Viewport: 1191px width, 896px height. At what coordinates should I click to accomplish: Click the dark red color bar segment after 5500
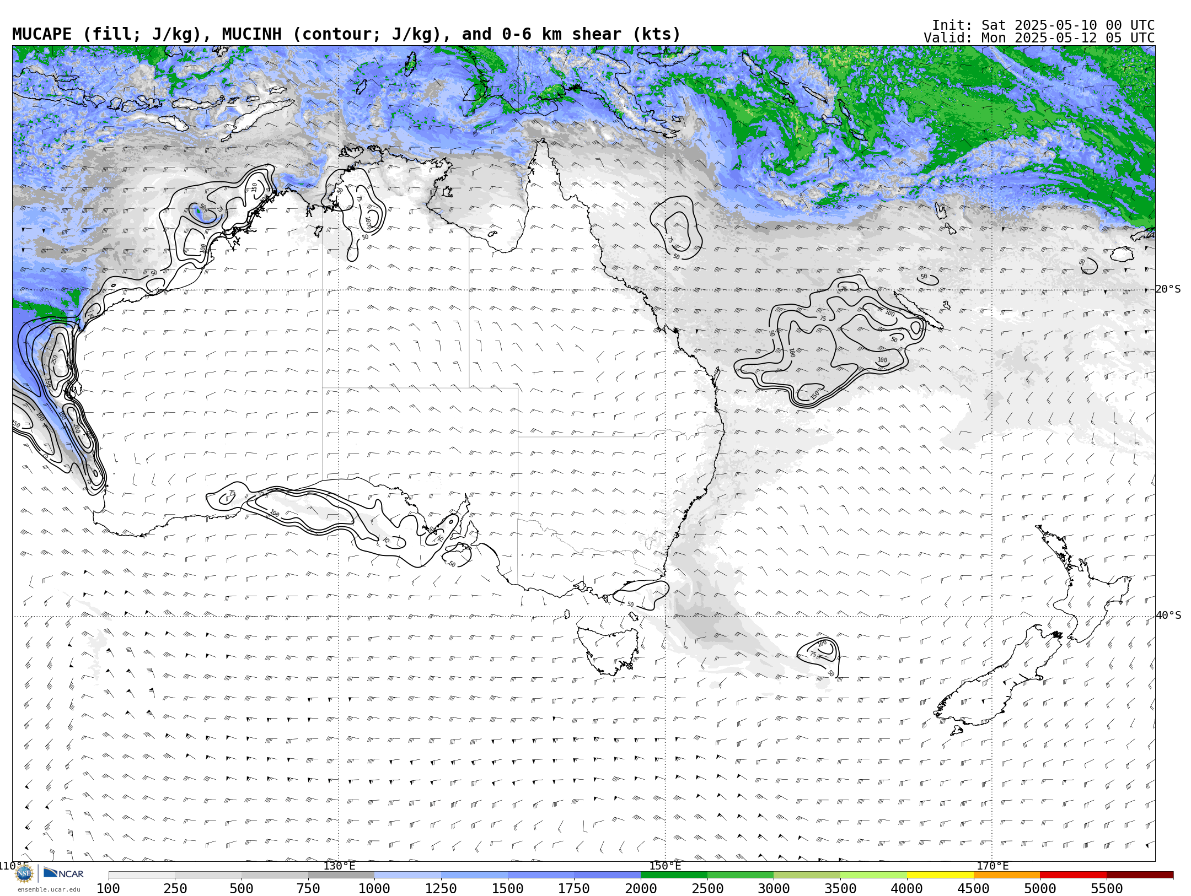click(1140, 875)
